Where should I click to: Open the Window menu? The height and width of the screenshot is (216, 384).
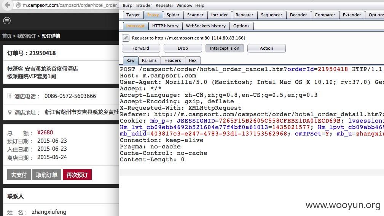click(x=184, y=5)
